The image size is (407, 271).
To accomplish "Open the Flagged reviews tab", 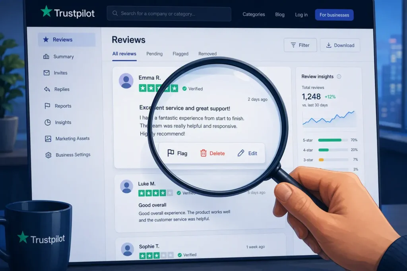I will click(180, 54).
